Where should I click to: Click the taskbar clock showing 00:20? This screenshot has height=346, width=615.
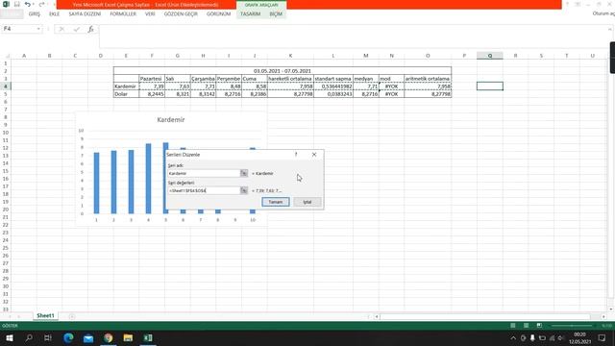580,334
